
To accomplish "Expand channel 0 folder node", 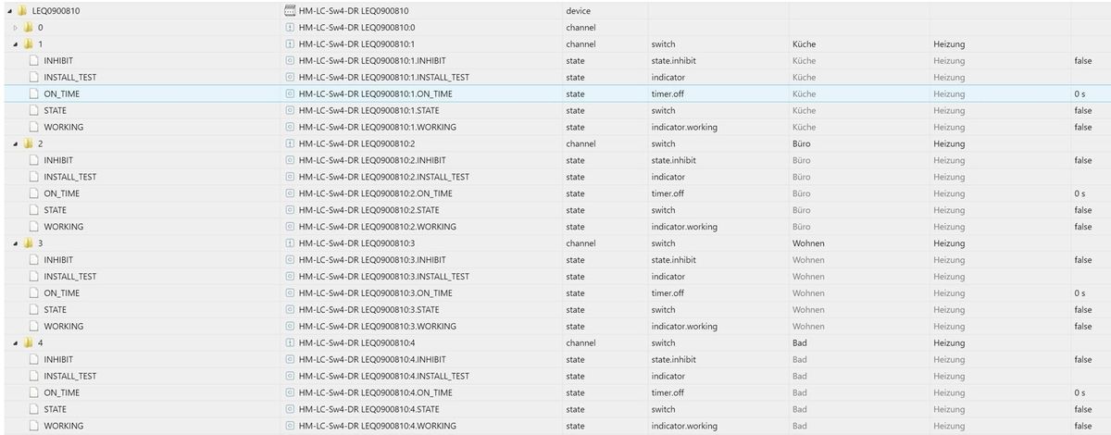I will pyautogui.click(x=16, y=27).
